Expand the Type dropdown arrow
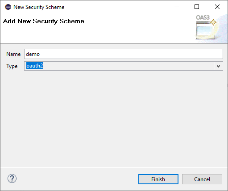 (218, 66)
